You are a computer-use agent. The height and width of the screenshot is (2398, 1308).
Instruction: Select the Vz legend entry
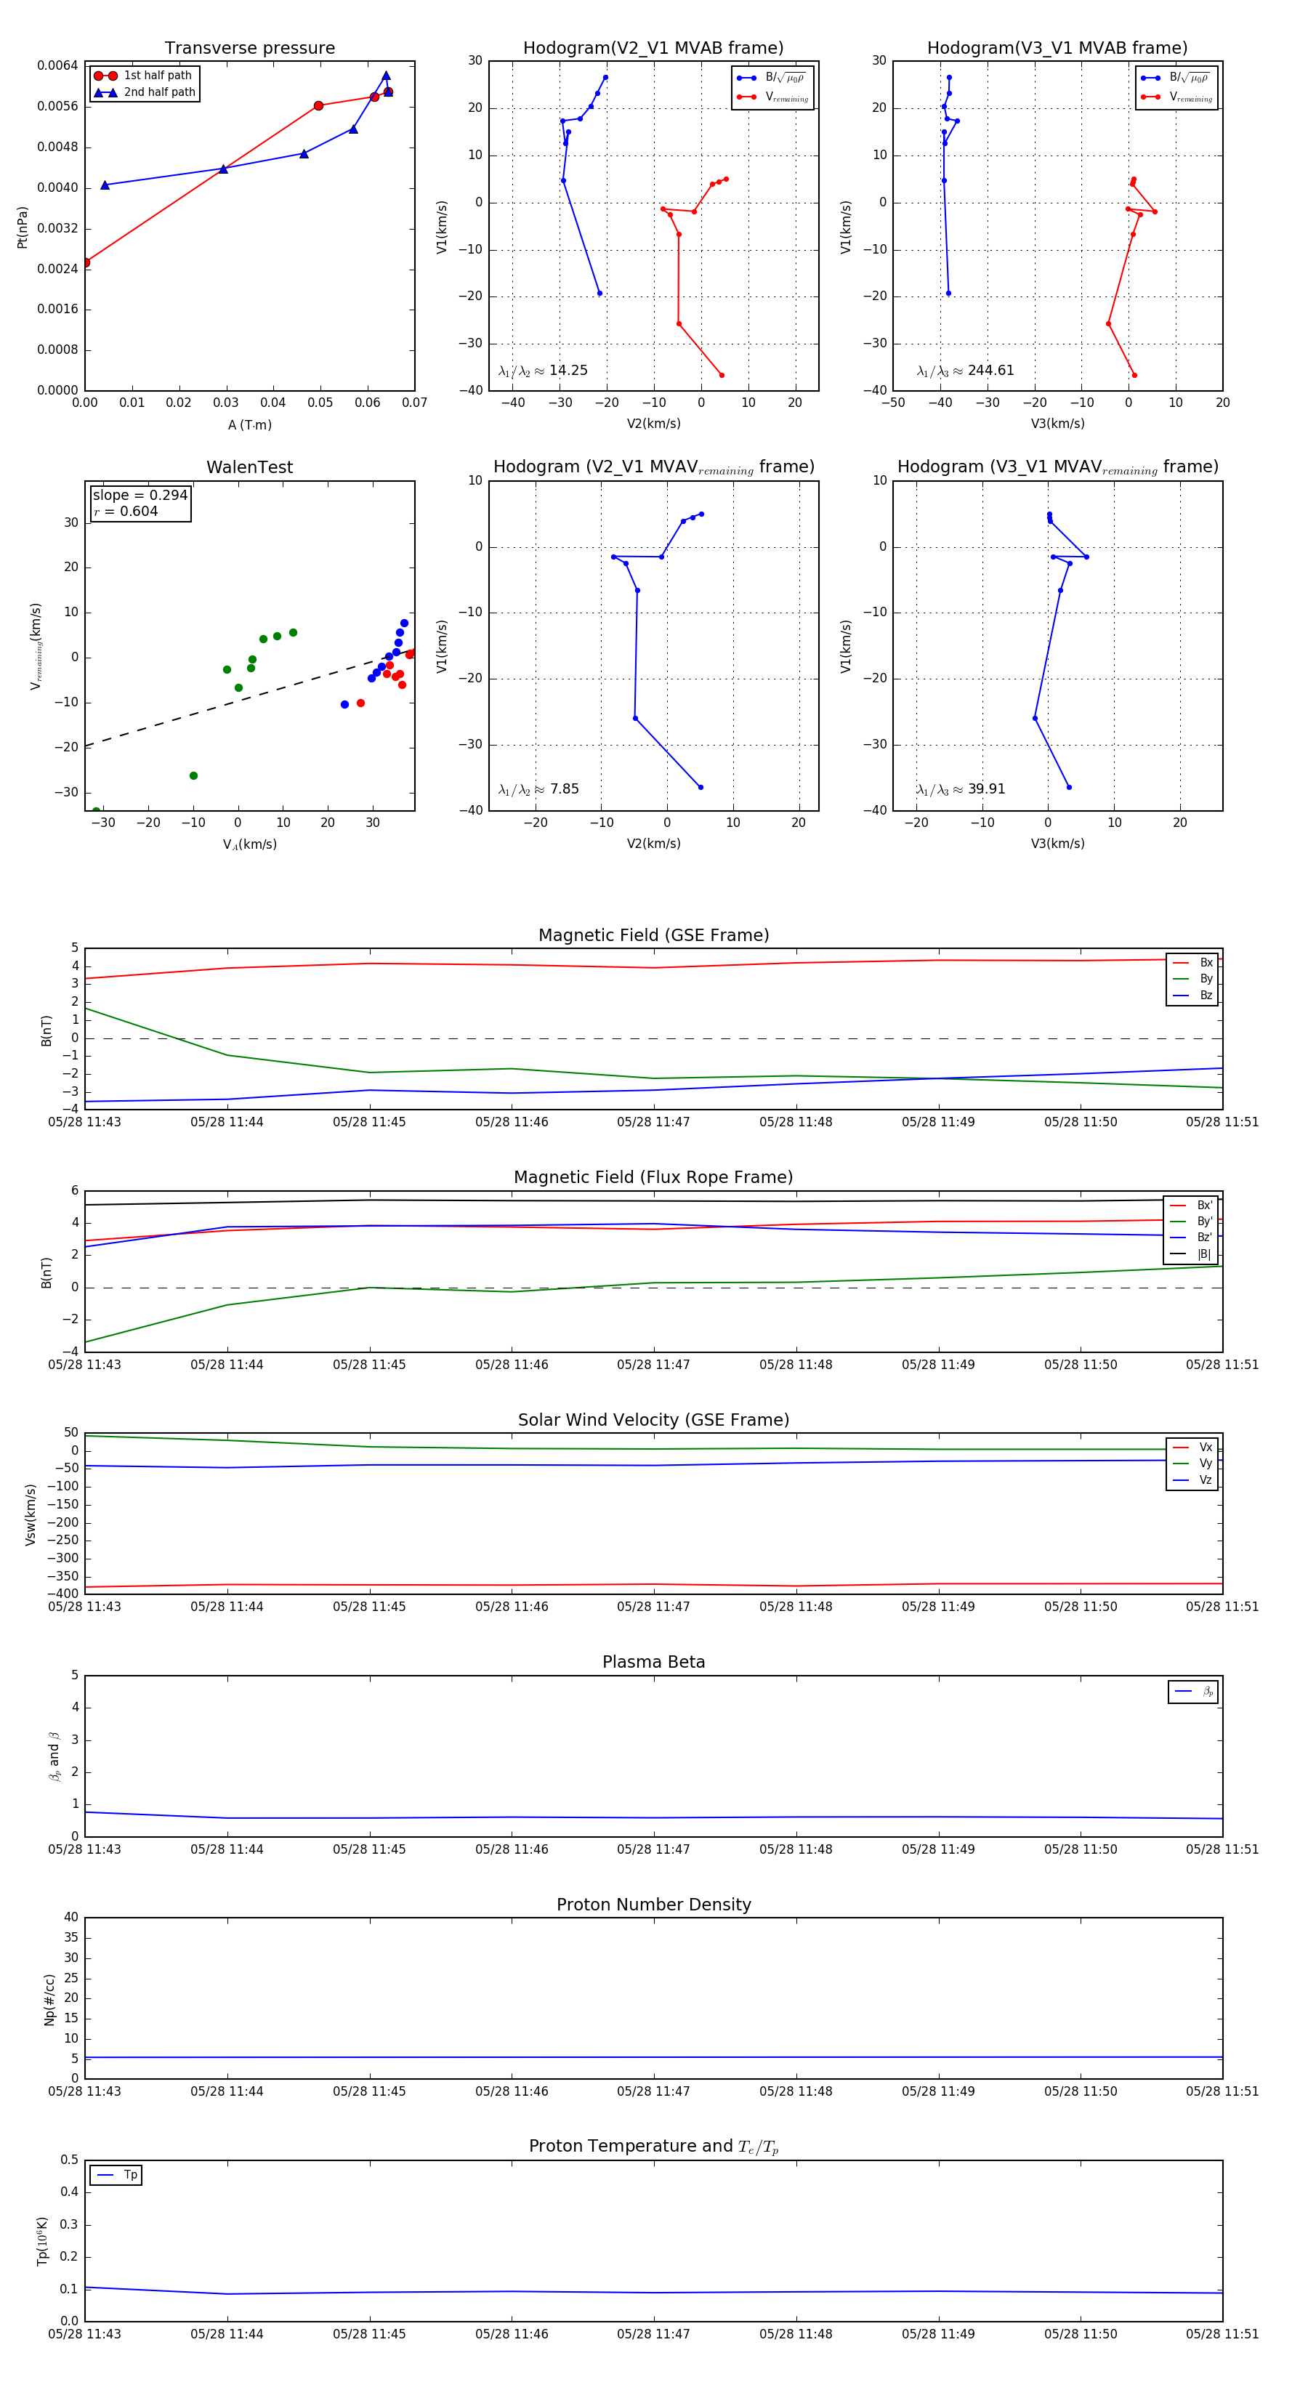(x=1192, y=1480)
